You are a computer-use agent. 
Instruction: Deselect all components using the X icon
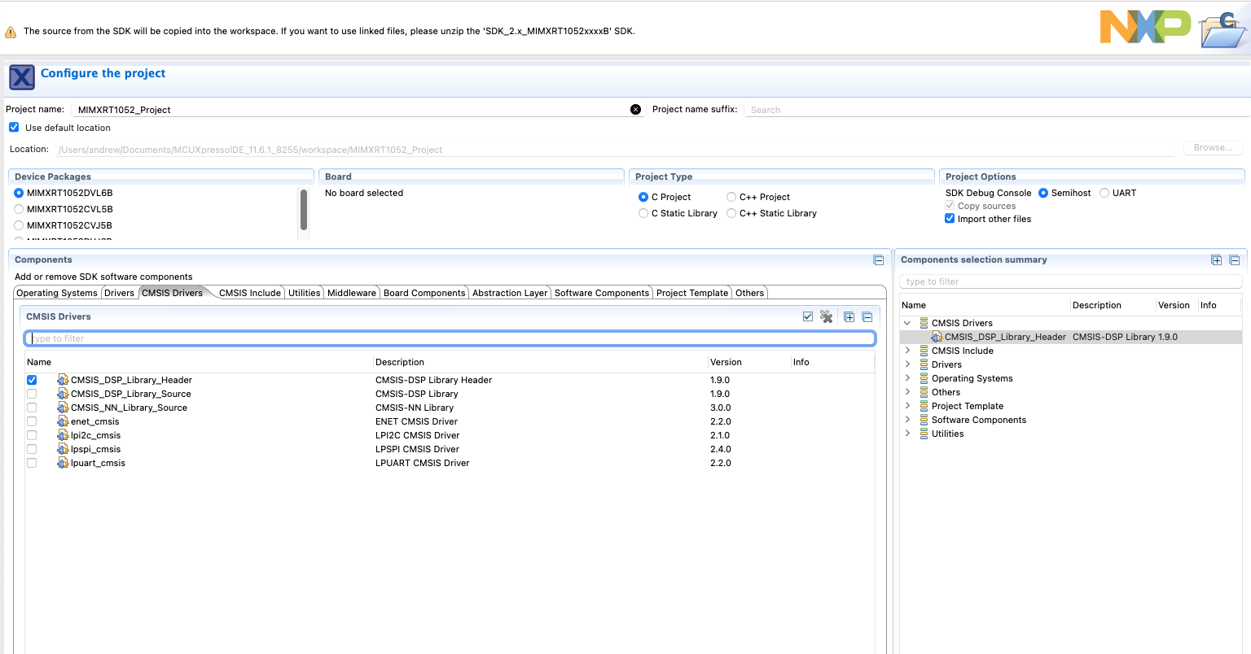tap(827, 316)
